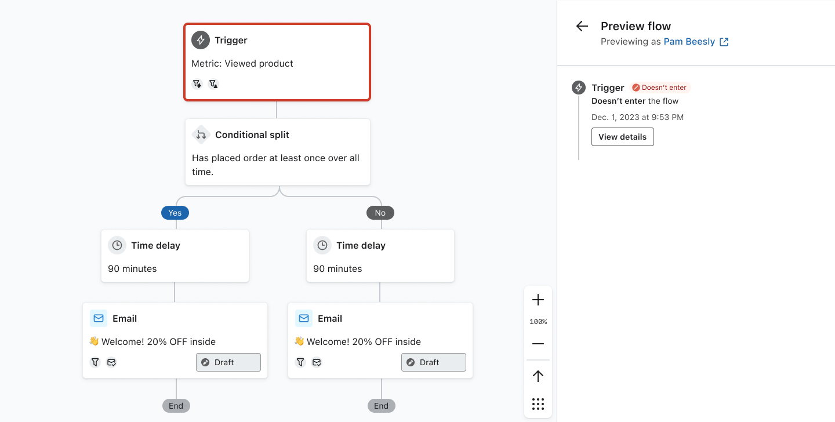The height and width of the screenshot is (422, 835).
Task: Open the Draft status dropdown on No-branch email
Action: [434, 362]
